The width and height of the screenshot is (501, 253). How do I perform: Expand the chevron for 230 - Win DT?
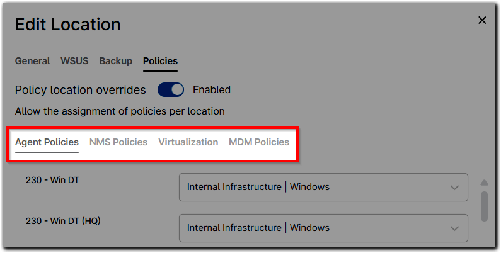click(454, 187)
